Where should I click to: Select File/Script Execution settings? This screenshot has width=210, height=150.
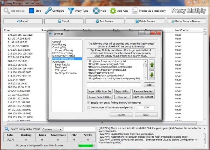66,73
